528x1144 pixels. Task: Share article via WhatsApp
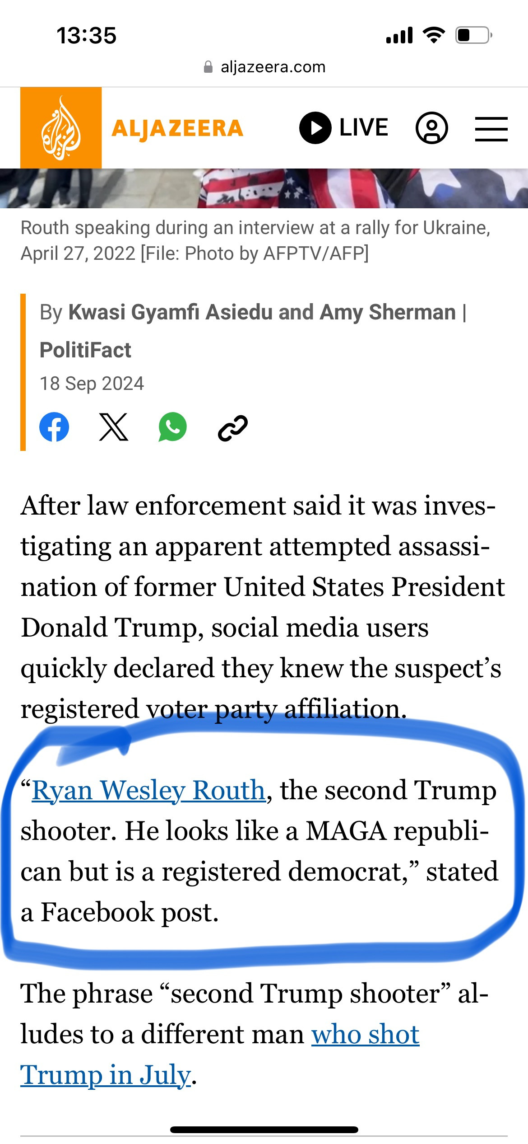click(x=172, y=427)
